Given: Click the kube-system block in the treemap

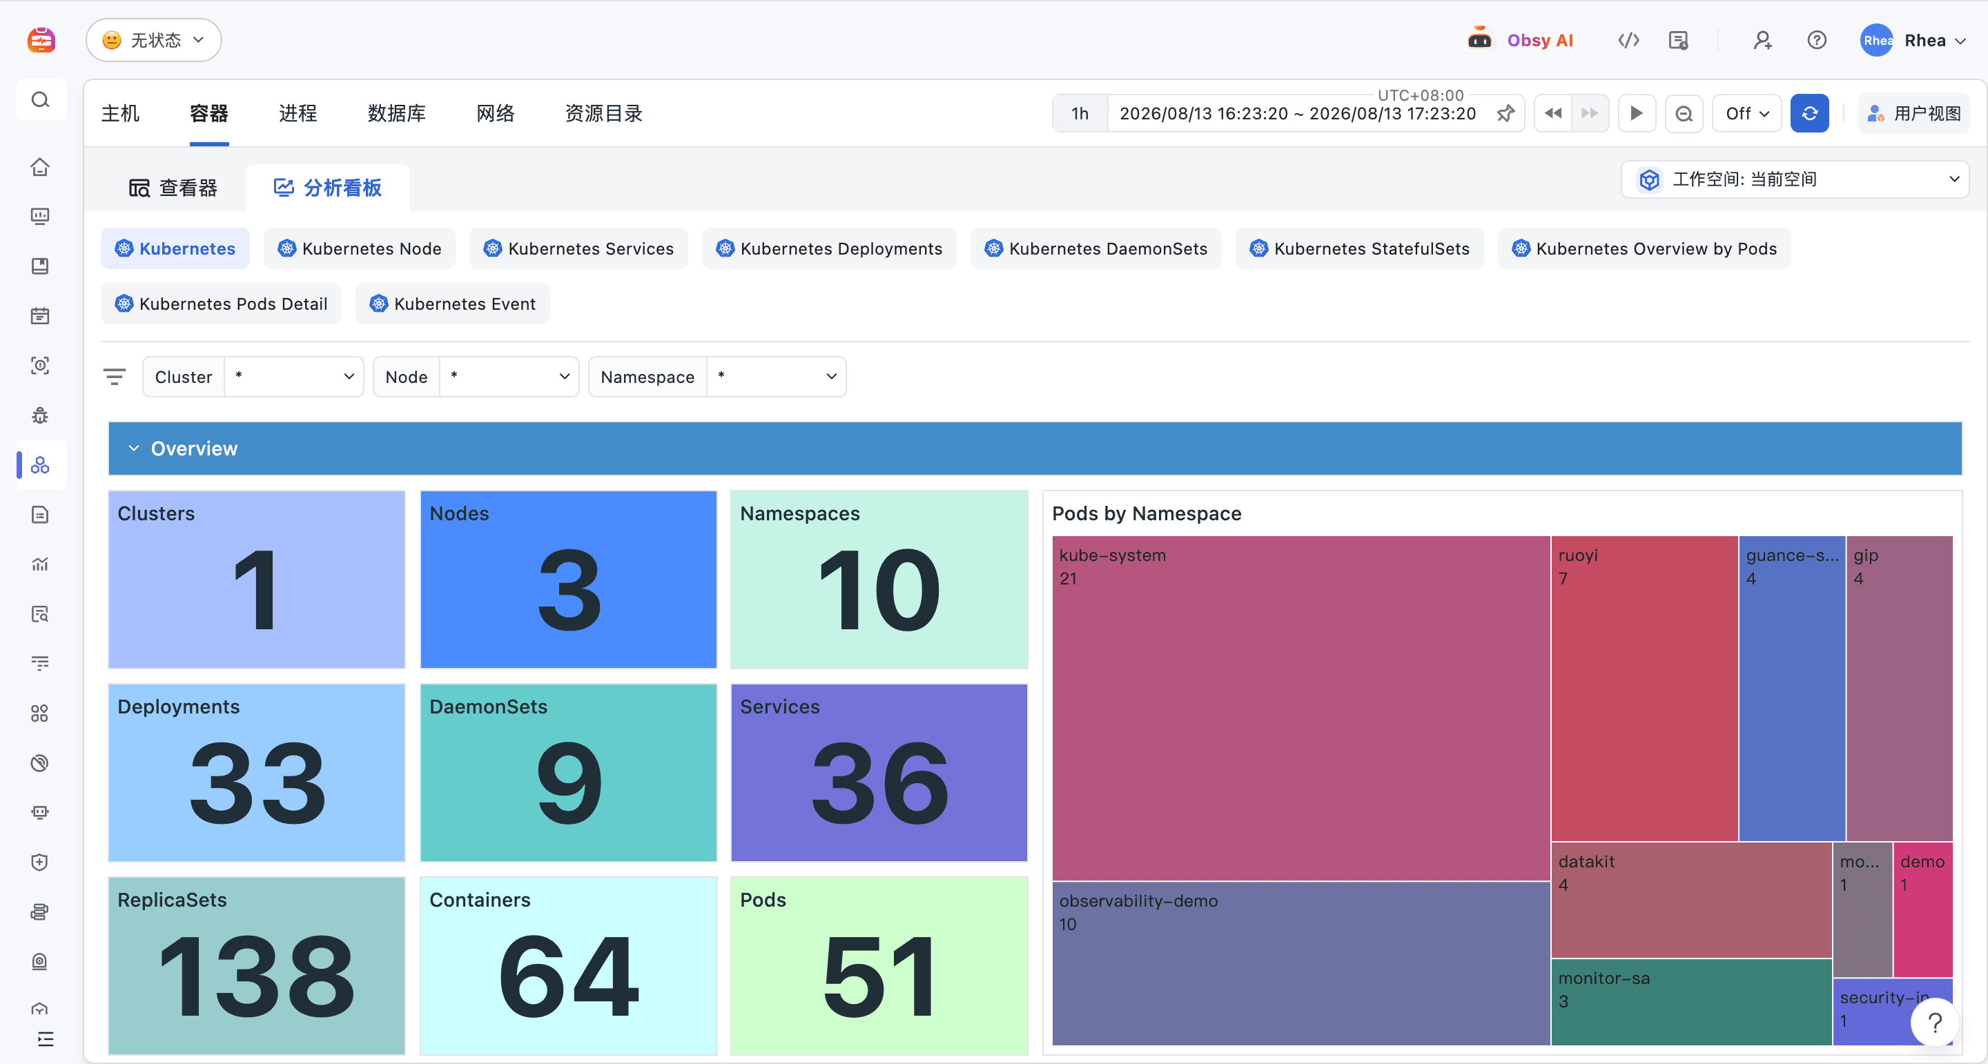Looking at the screenshot, I should (x=1301, y=709).
